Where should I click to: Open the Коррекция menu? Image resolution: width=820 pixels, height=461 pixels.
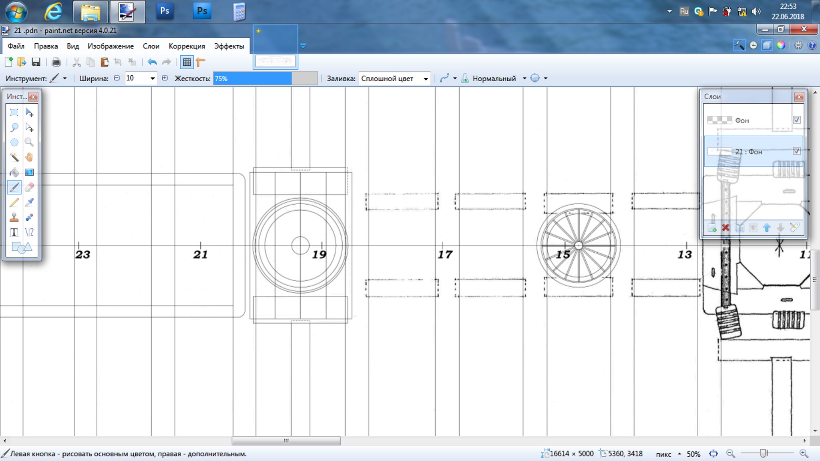point(187,46)
